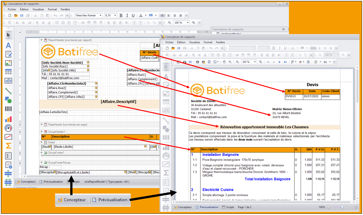Collapse the GroupFooterRecap band
Viewport: 363px width, 215px height.
42,163
